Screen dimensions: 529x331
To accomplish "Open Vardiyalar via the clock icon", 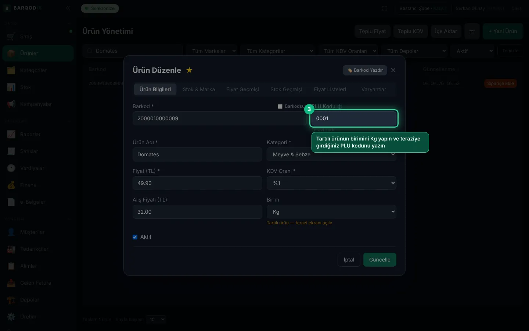I will pyautogui.click(x=11, y=168).
